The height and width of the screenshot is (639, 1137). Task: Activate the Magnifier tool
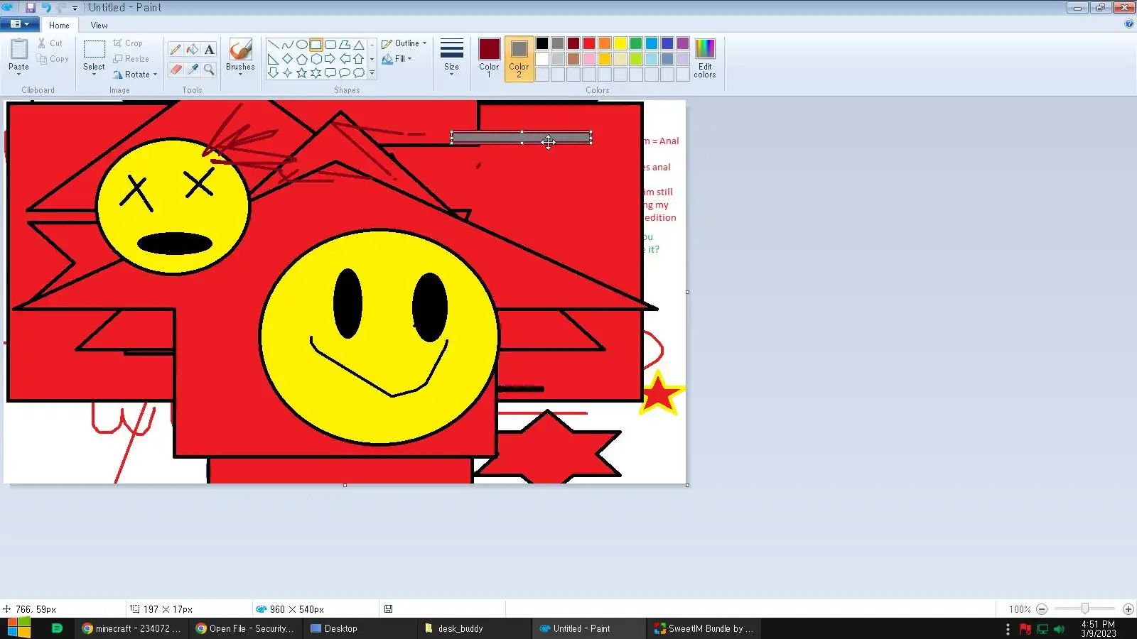209,69
